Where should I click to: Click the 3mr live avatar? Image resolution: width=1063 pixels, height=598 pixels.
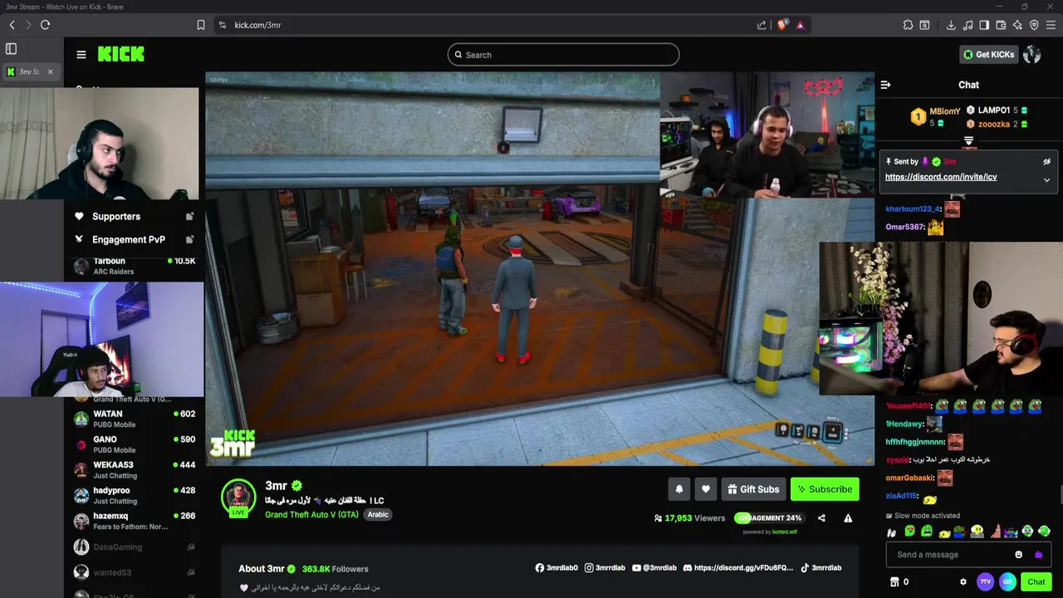click(x=238, y=497)
